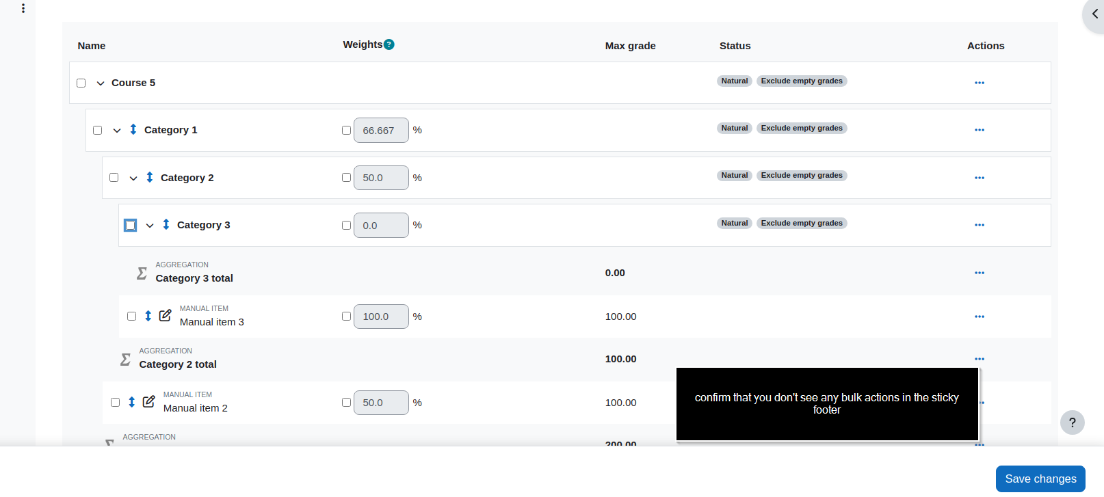
Task: Open actions menu for Category 2 total
Action: click(980, 359)
